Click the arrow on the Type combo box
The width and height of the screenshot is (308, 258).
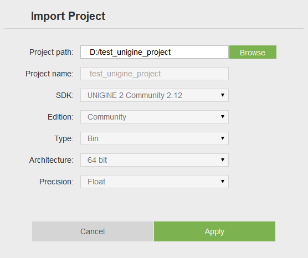223,138
